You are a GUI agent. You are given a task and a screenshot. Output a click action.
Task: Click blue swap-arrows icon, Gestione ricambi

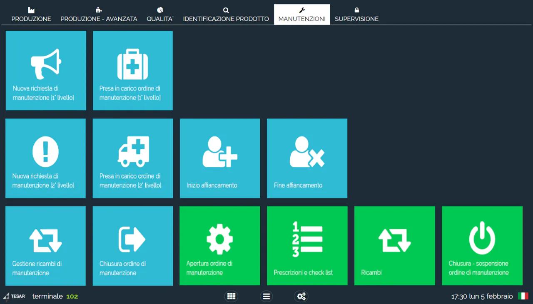[x=45, y=240]
